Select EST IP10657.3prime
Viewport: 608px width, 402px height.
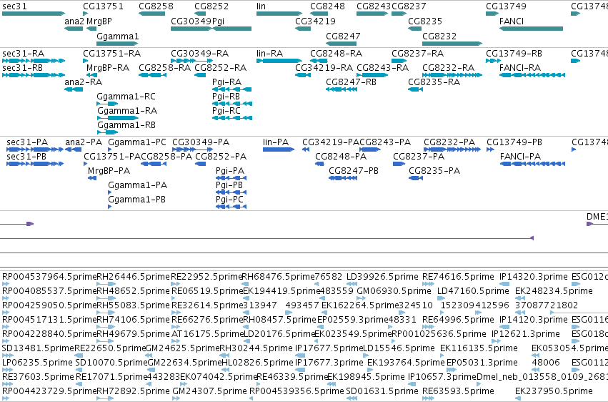pyautogui.click(x=412, y=385)
